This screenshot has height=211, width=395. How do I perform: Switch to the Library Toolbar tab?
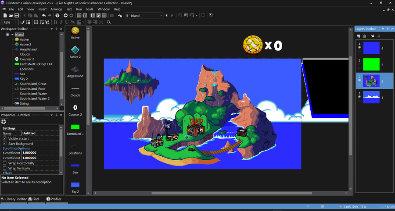14,199
